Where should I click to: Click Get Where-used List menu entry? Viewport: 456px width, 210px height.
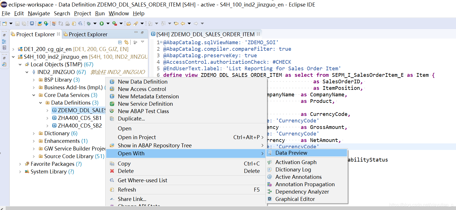pos(186,180)
